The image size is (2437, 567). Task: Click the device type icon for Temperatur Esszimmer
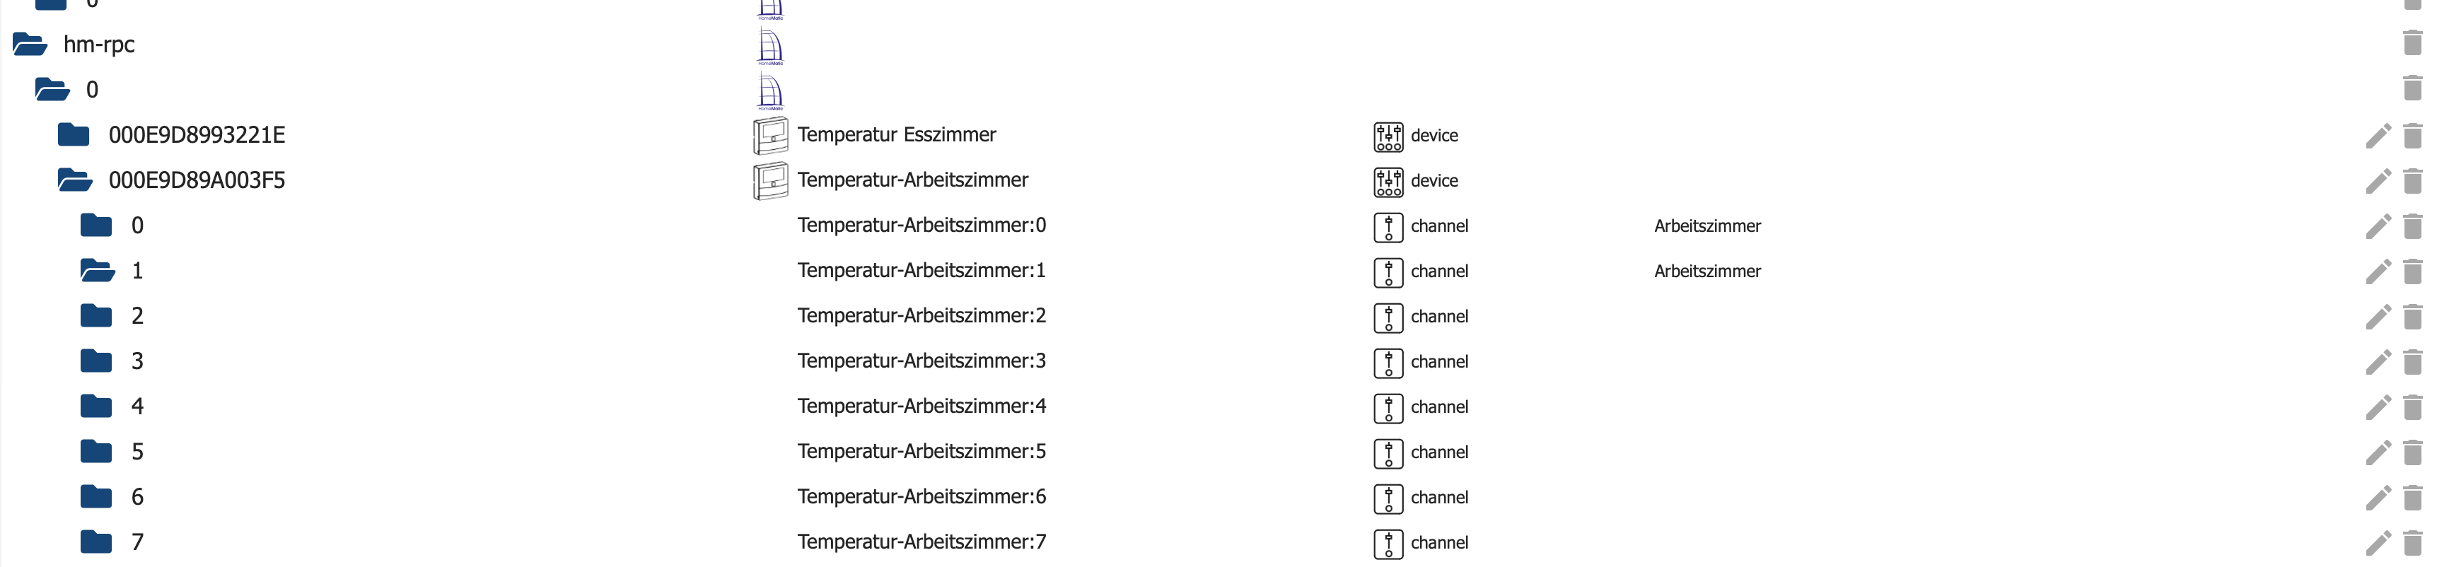[1388, 136]
